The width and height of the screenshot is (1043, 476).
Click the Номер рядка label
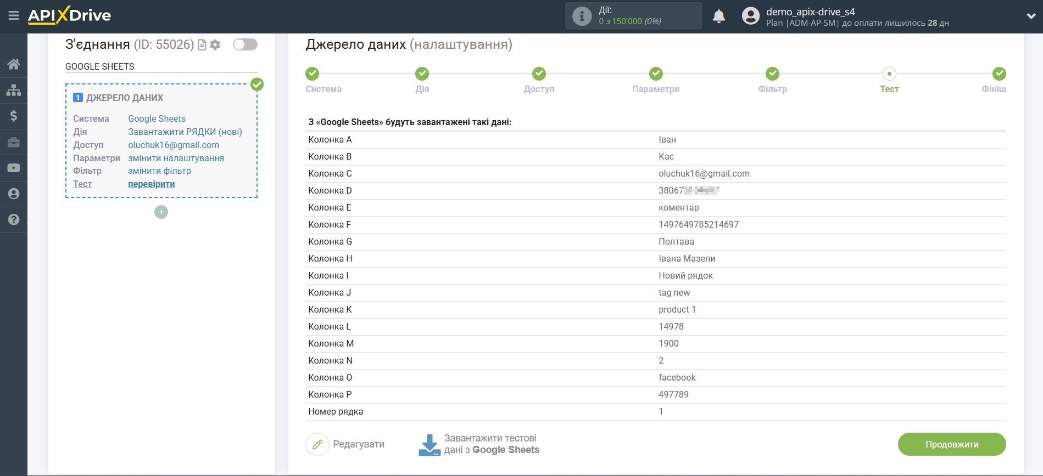point(336,411)
